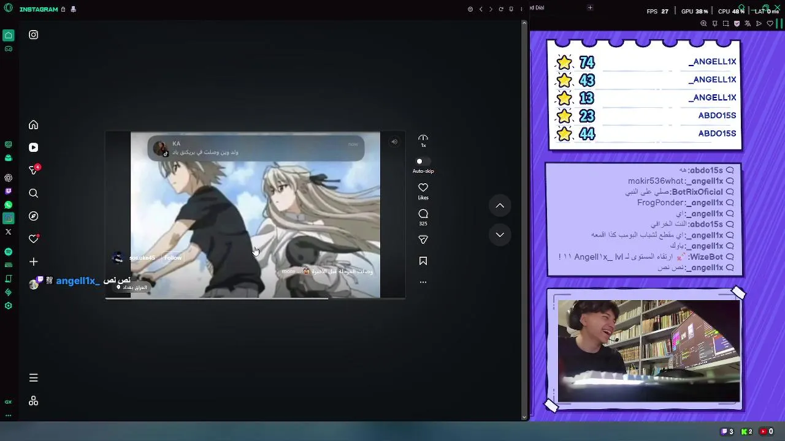Change reel playback speed 1x
The width and height of the screenshot is (785, 441).
point(423,140)
